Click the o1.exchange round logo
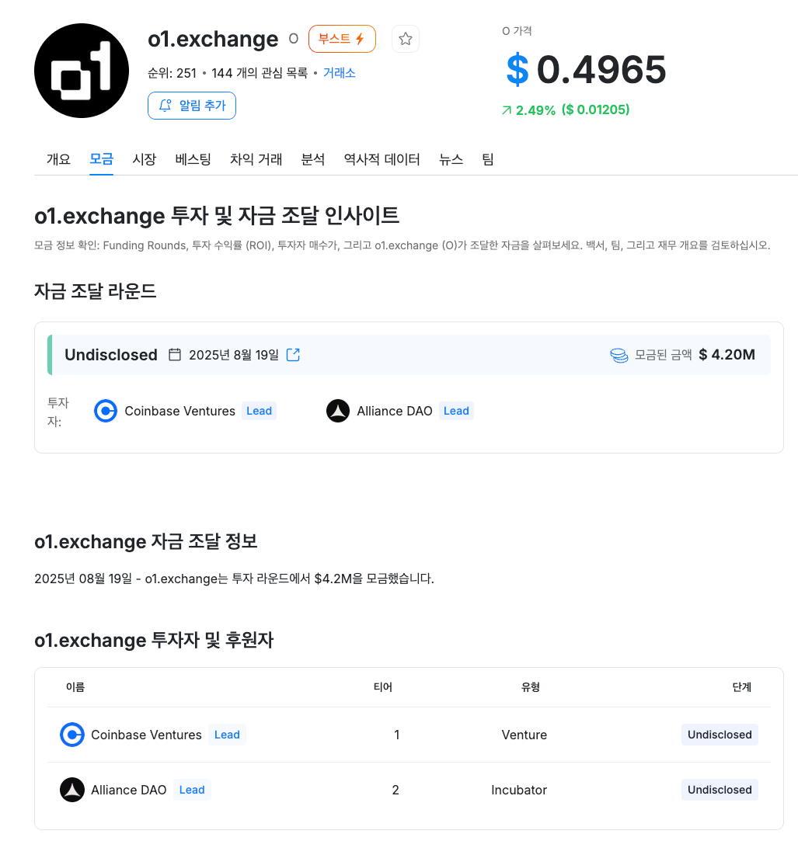Viewport: 798px width, 841px height. coord(82,70)
